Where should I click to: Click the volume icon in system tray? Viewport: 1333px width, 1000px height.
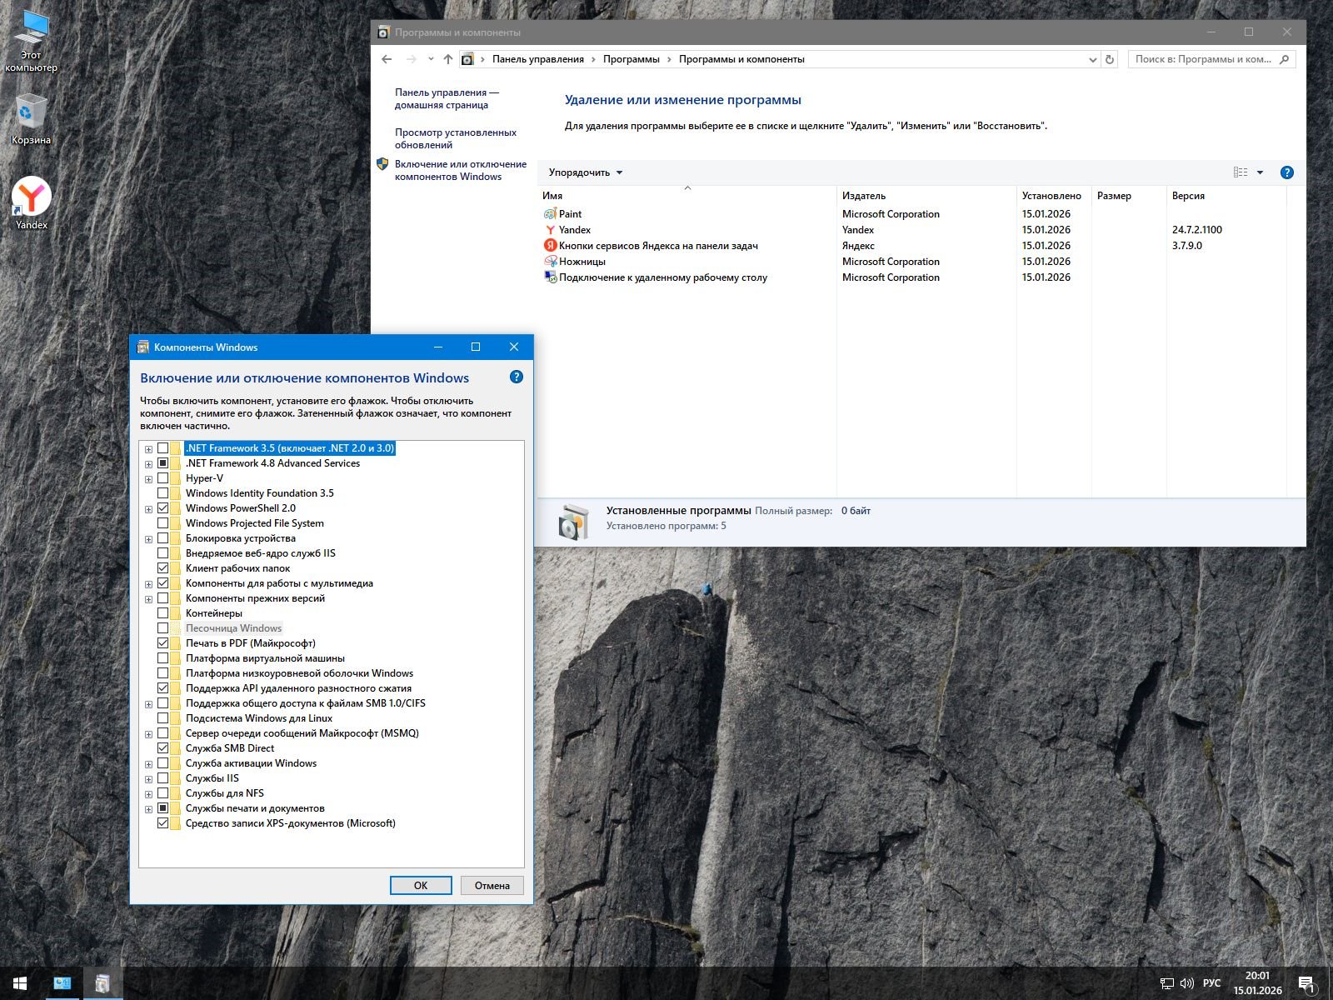pos(1187,983)
